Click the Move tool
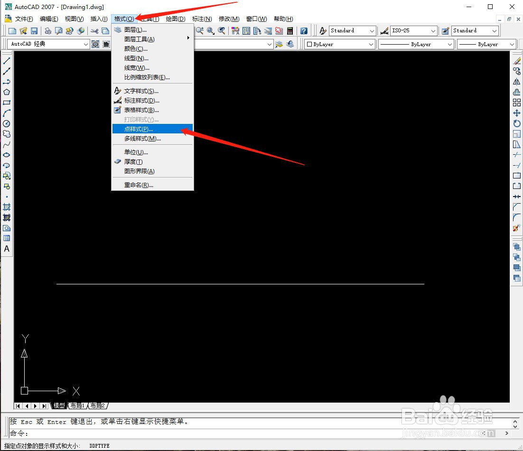The image size is (523, 451). [x=517, y=113]
